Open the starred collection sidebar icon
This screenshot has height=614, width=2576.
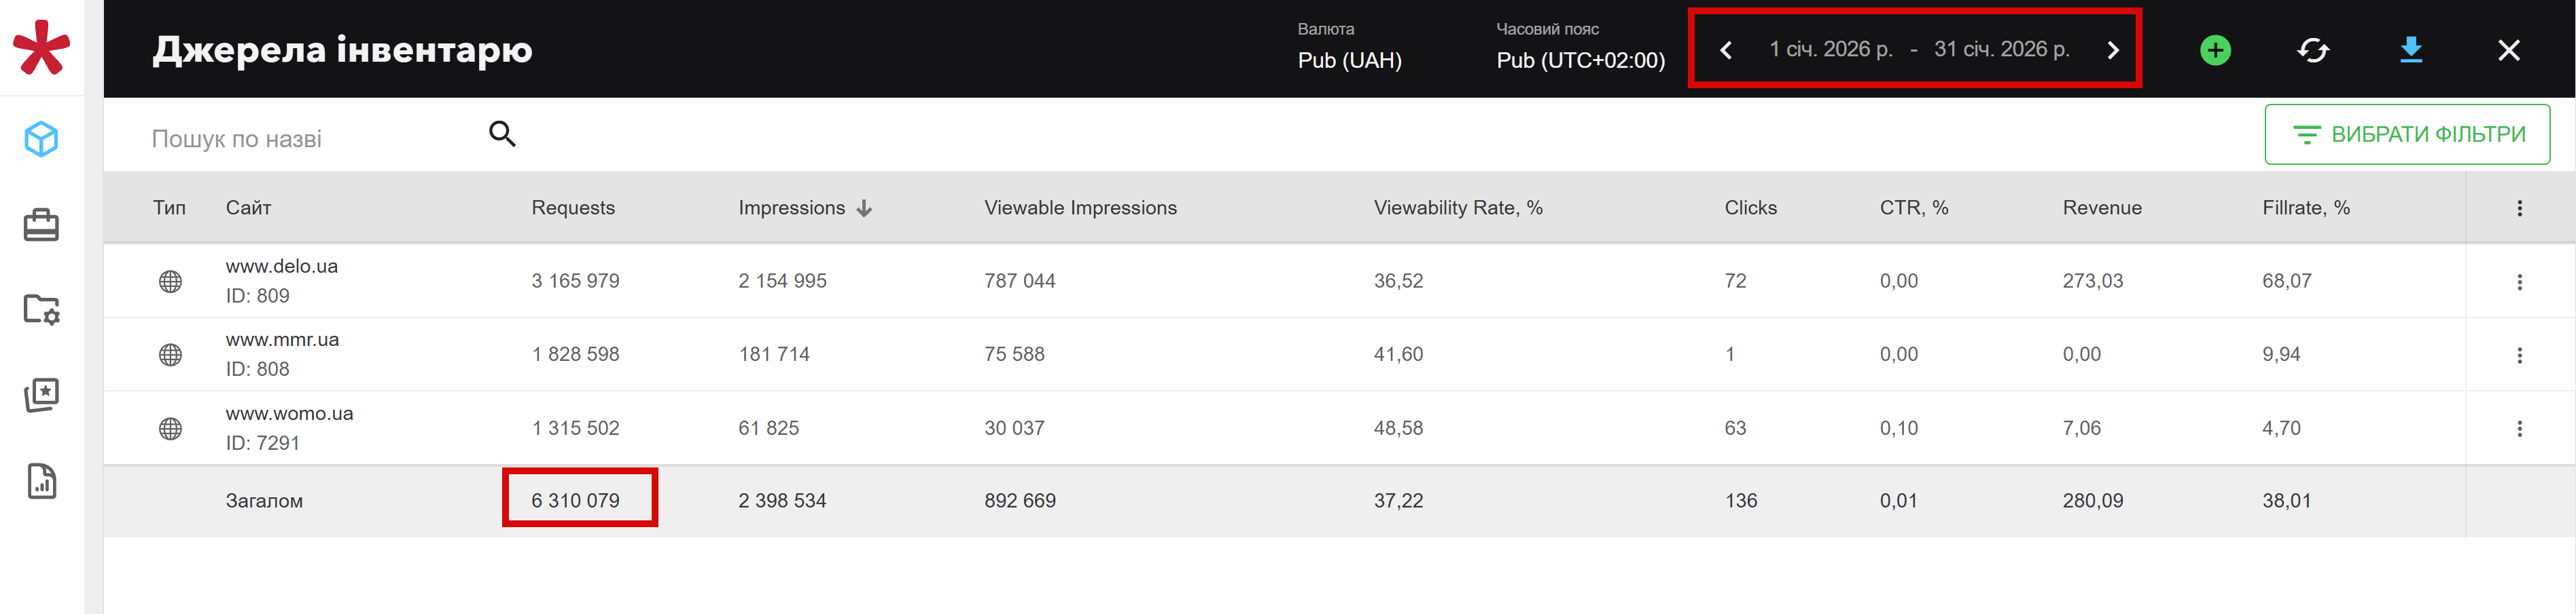[x=41, y=396]
